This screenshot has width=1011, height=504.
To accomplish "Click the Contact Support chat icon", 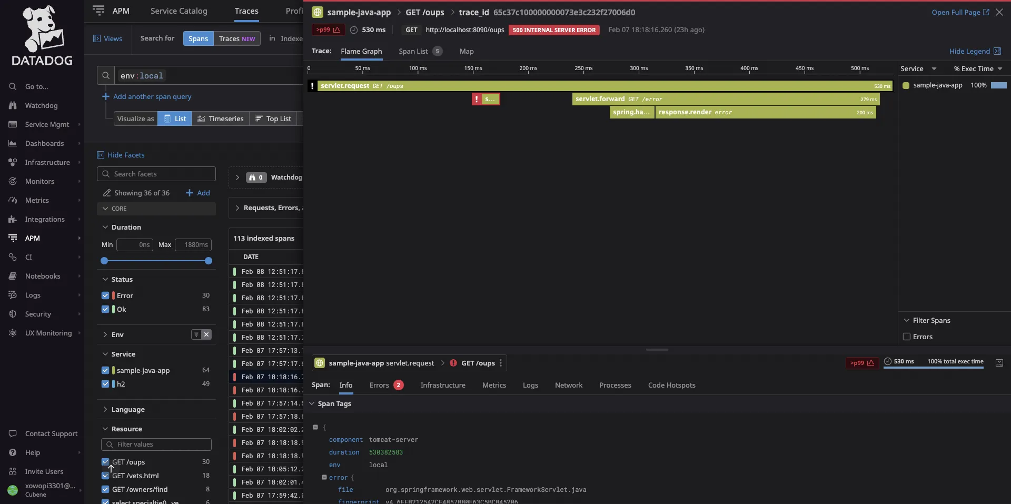I will (x=13, y=433).
